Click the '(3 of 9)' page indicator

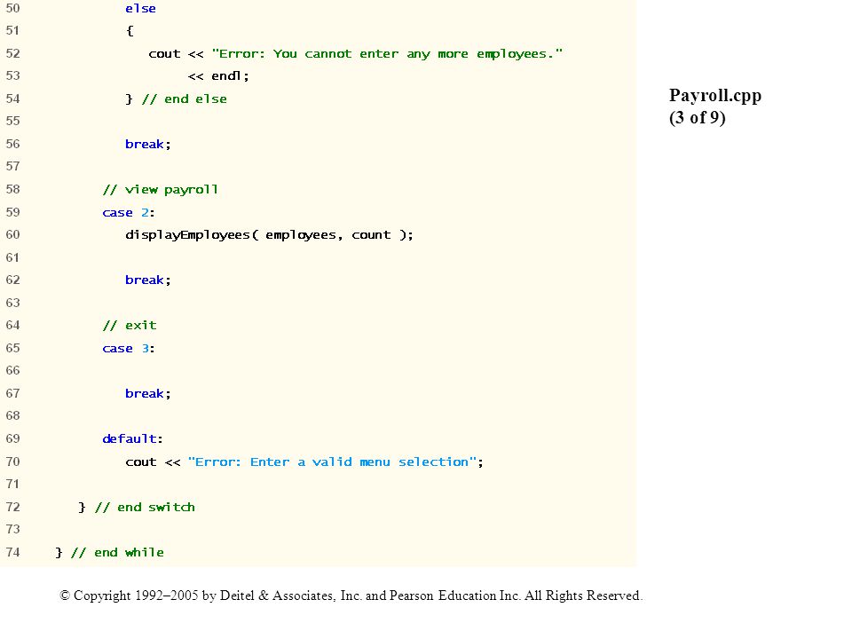pos(698,117)
